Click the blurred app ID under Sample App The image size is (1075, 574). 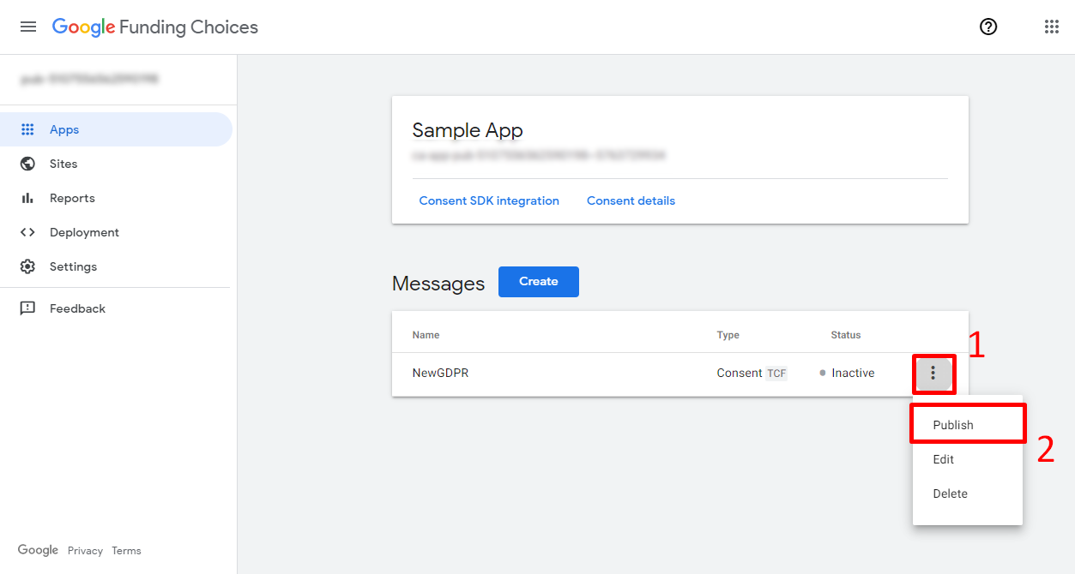coord(539,156)
